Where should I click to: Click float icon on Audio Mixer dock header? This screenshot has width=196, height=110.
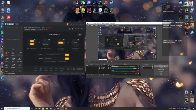(140, 64)
